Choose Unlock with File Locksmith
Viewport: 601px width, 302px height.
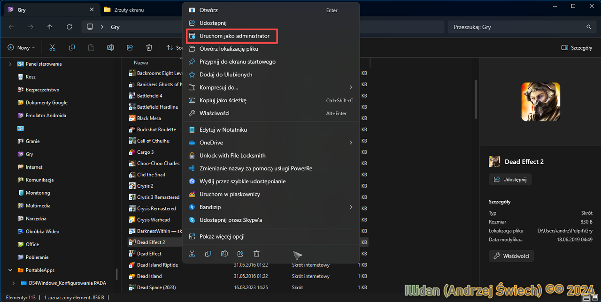271,155
